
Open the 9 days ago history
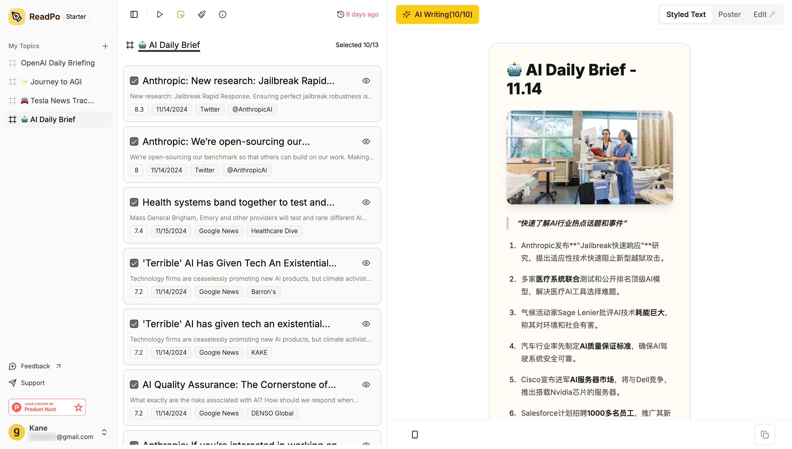pos(357,14)
